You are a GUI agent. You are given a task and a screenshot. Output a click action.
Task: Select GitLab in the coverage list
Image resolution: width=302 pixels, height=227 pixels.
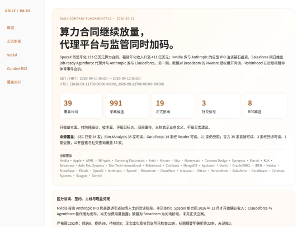201,171
